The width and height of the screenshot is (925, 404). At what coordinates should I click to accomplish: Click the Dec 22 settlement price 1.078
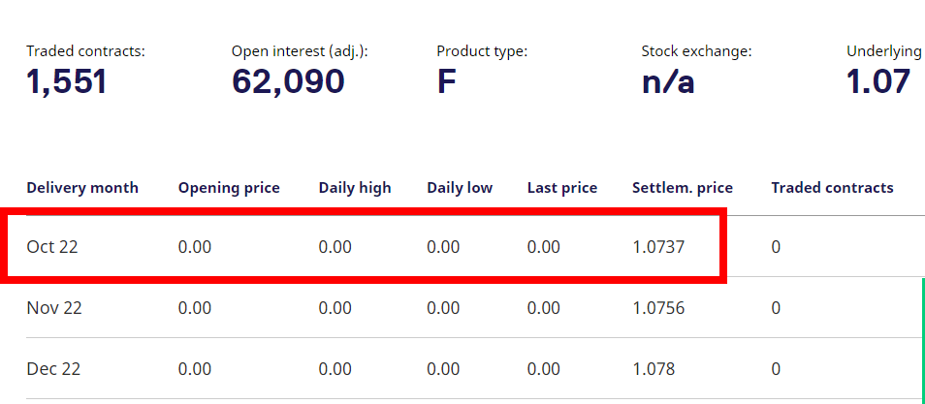click(654, 369)
